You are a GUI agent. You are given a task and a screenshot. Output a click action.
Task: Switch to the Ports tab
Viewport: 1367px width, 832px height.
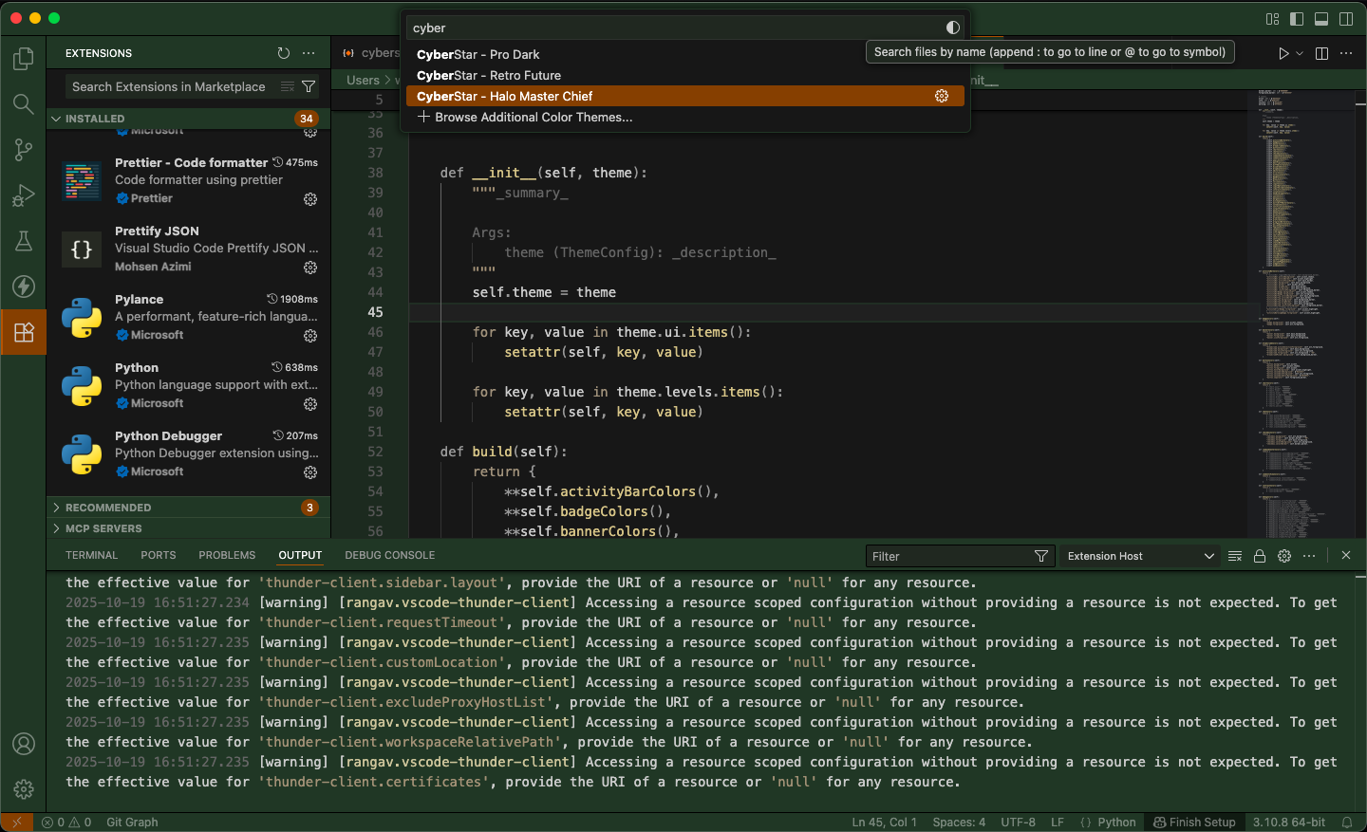click(x=159, y=555)
